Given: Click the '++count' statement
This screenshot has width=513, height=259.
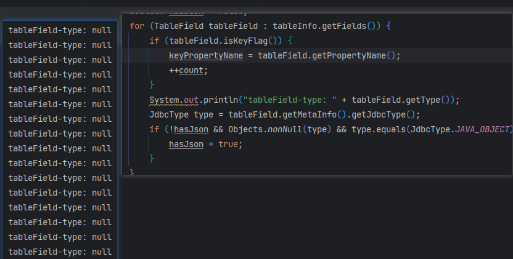Looking at the screenshot, I should pyautogui.click(x=186, y=71).
